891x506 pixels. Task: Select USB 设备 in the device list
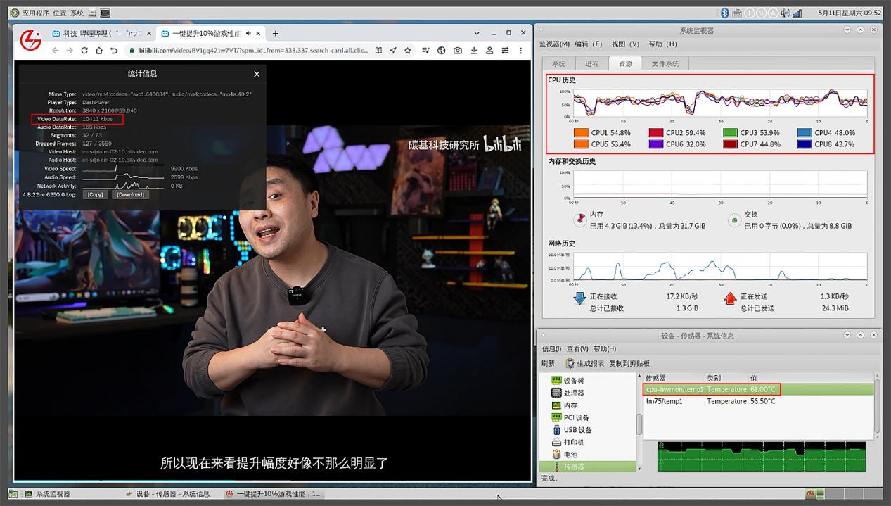(577, 430)
